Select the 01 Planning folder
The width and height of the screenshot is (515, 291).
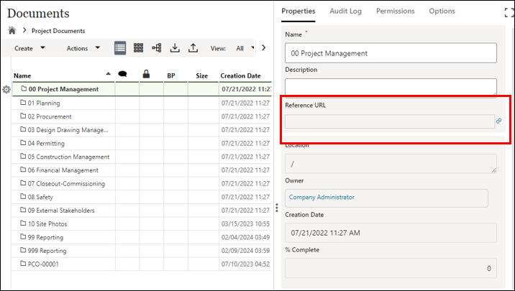(44, 103)
